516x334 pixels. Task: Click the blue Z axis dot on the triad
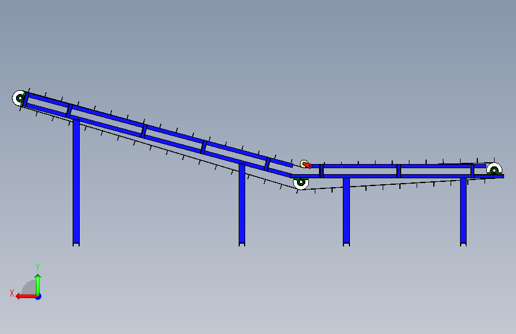(x=39, y=297)
